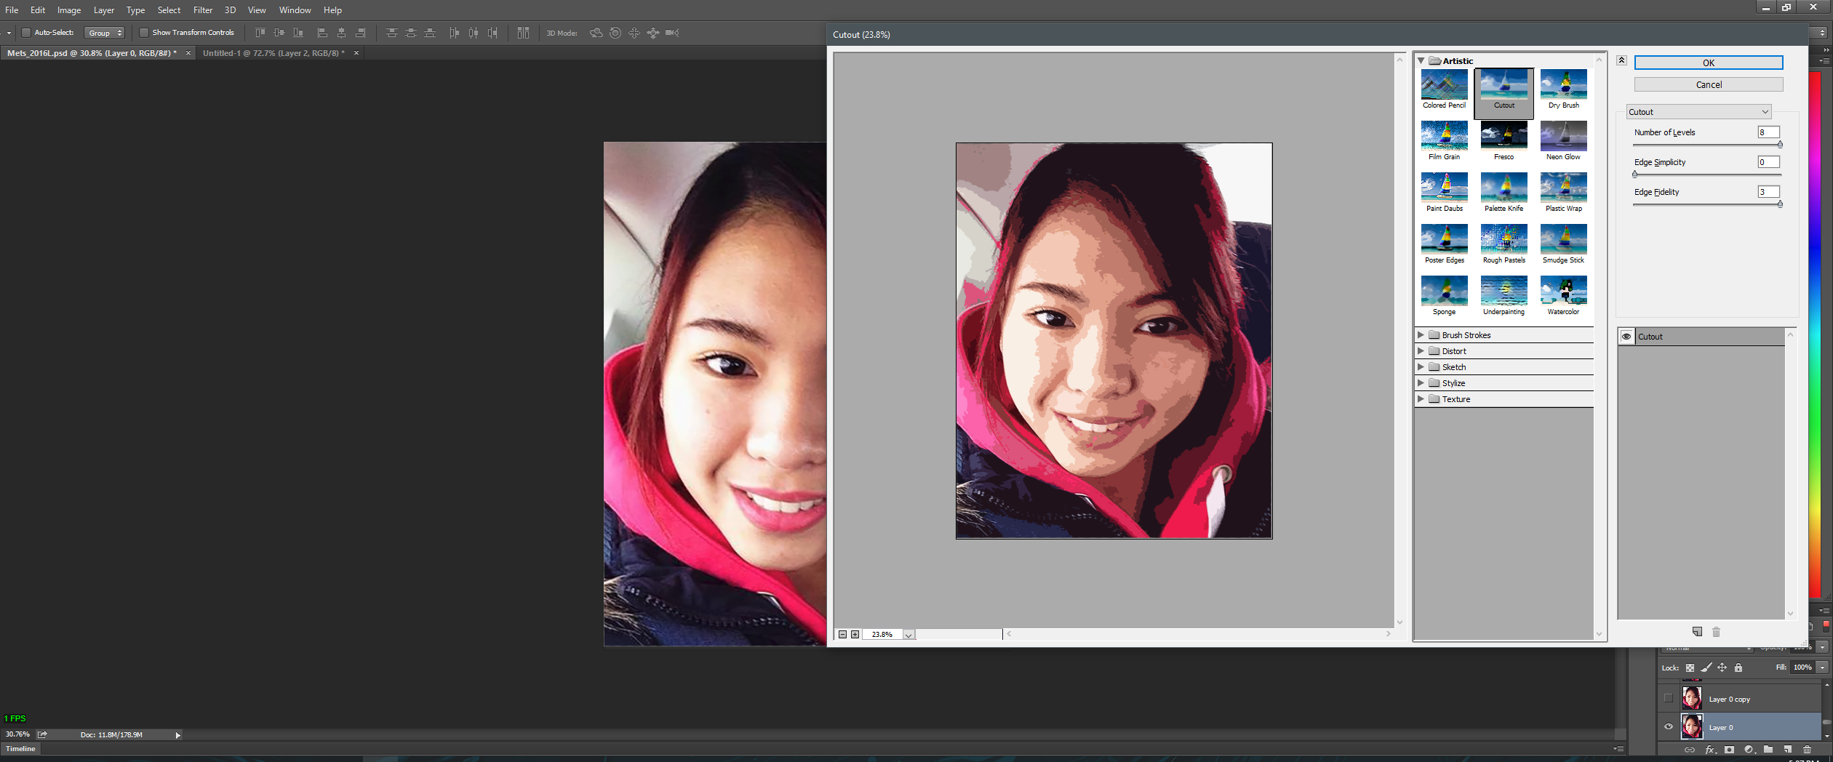The image size is (1833, 762).
Task: Show the Layer 0 copy layer
Action: (1669, 699)
